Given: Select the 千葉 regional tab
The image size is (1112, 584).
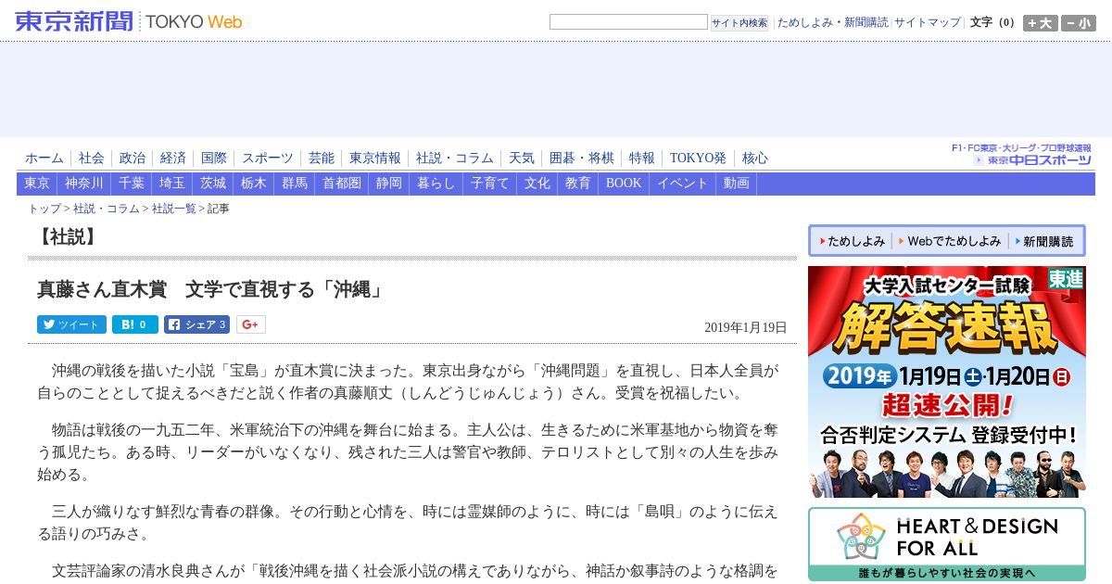Looking at the screenshot, I should (x=132, y=184).
